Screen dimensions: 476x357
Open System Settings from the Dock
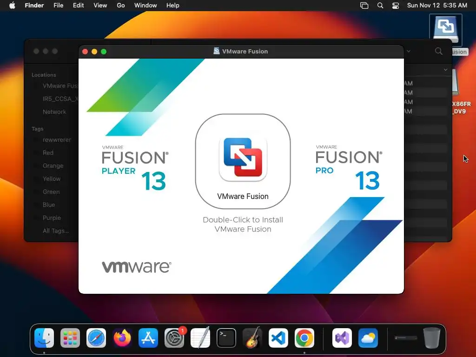174,338
